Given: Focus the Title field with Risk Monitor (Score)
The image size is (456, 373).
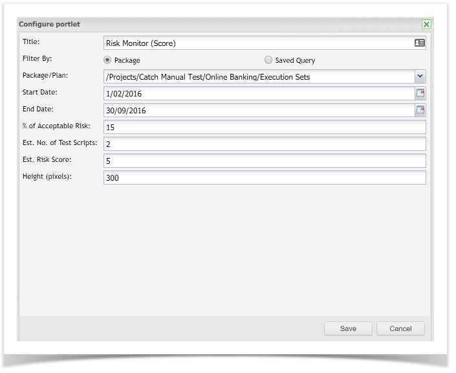Looking at the screenshot, I should click(x=257, y=43).
